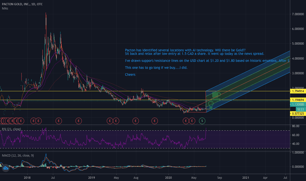Click the 80.00 value on the RSI axis
This screenshot has height=181, width=306.
295,126
